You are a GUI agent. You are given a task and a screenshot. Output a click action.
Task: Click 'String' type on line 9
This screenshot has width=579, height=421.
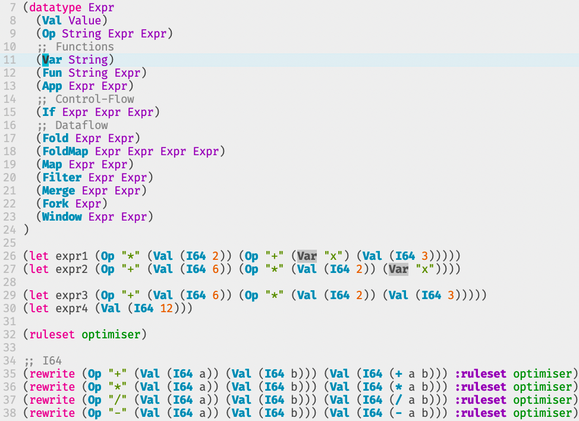[x=81, y=34]
